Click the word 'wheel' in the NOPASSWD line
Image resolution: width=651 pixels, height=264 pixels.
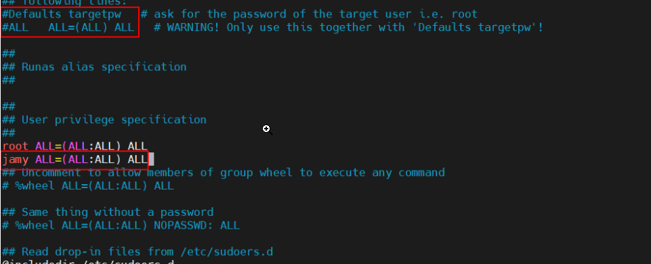(x=38, y=226)
